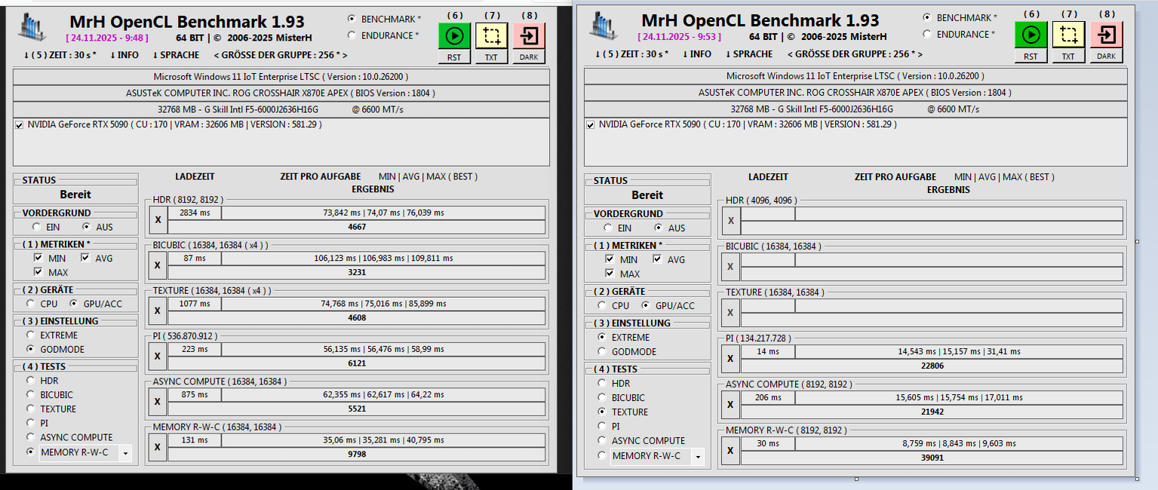The width and height of the screenshot is (1158, 490).
Task: Select ENDURANCE mode in the 9:53 window
Action: point(927,34)
